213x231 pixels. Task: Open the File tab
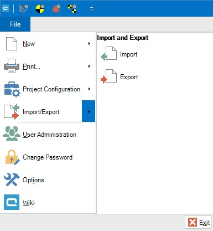15,24
